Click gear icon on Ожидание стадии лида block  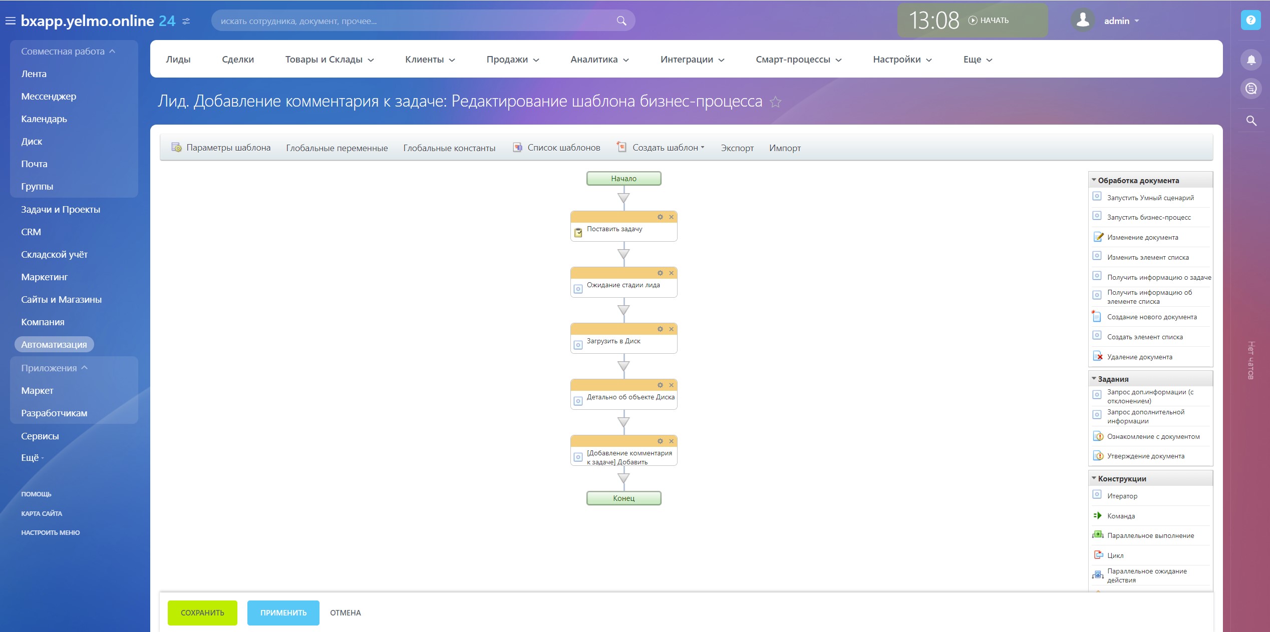tap(660, 273)
